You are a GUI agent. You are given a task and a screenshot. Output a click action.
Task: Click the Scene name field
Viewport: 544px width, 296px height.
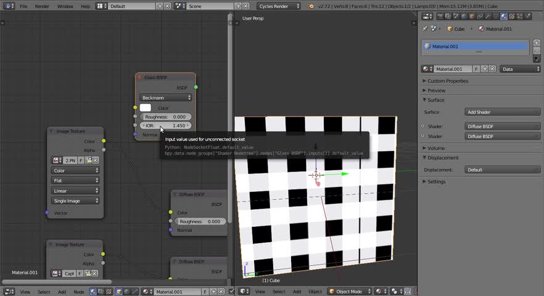coord(210,6)
